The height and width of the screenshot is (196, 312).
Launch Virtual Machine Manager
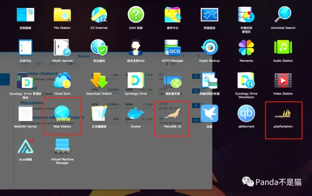pyautogui.click(x=62, y=146)
